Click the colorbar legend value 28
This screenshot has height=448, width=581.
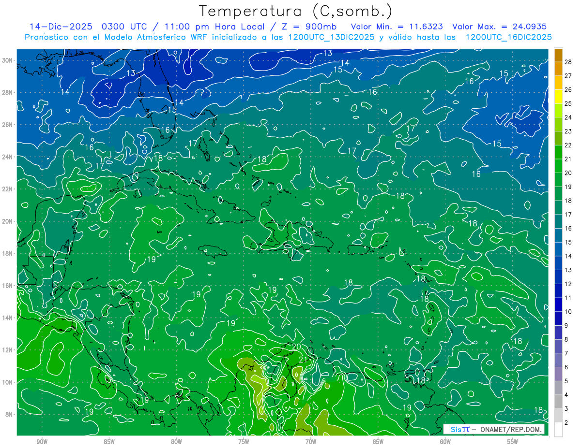pyautogui.click(x=568, y=62)
